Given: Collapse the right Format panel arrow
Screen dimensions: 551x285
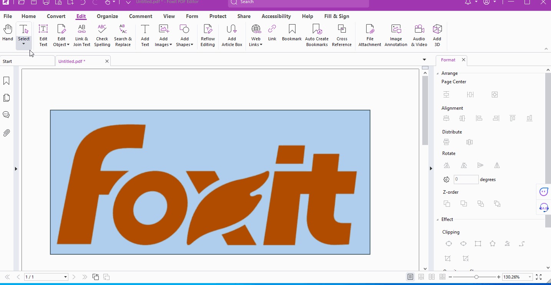Looking at the screenshot, I should [x=431, y=168].
